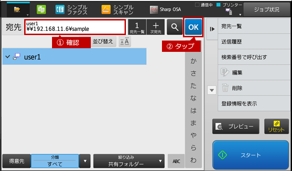The width and height of the screenshot is (292, 171).
Task: Jump to the な index row
Action: [x=193, y=98]
